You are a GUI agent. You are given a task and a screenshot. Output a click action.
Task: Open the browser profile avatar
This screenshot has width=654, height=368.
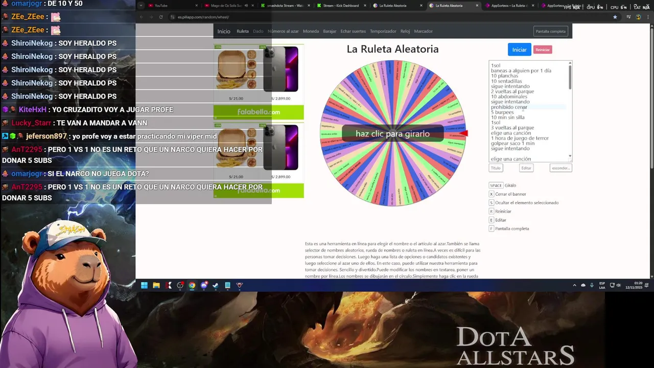click(x=638, y=17)
